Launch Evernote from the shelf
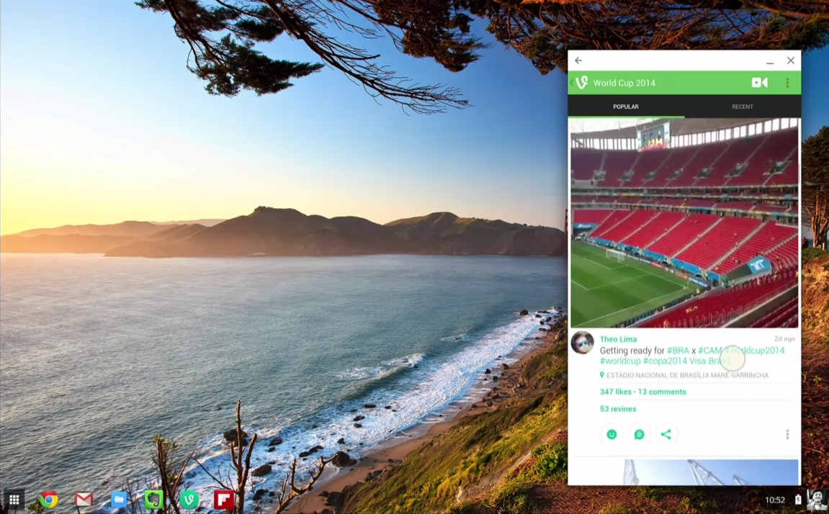The height and width of the screenshot is (514, 829). pyautogui.click(x=154, y=499)
